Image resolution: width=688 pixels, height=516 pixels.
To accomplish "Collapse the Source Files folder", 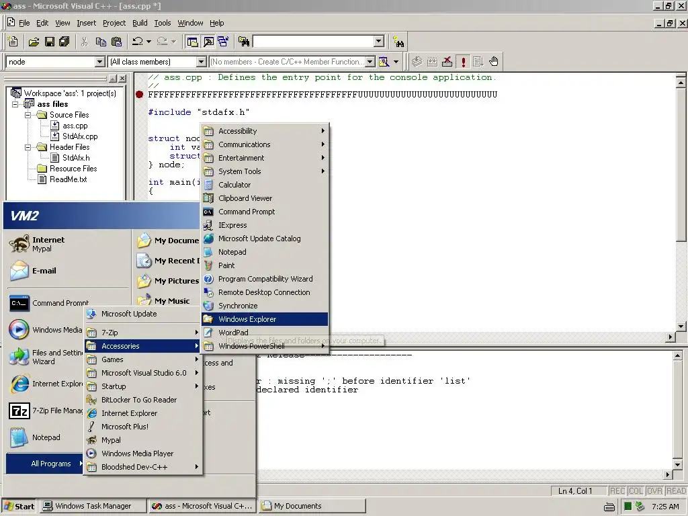I will [x=28, y=115].
